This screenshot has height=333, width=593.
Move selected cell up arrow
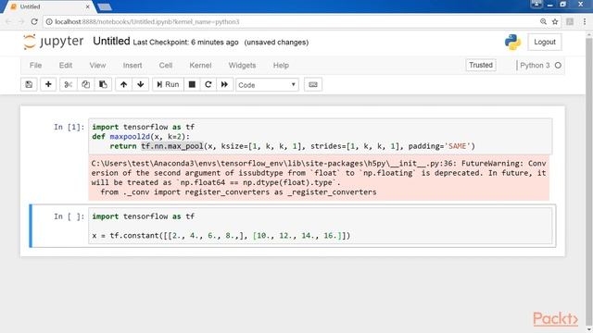[x=123, y=84]
